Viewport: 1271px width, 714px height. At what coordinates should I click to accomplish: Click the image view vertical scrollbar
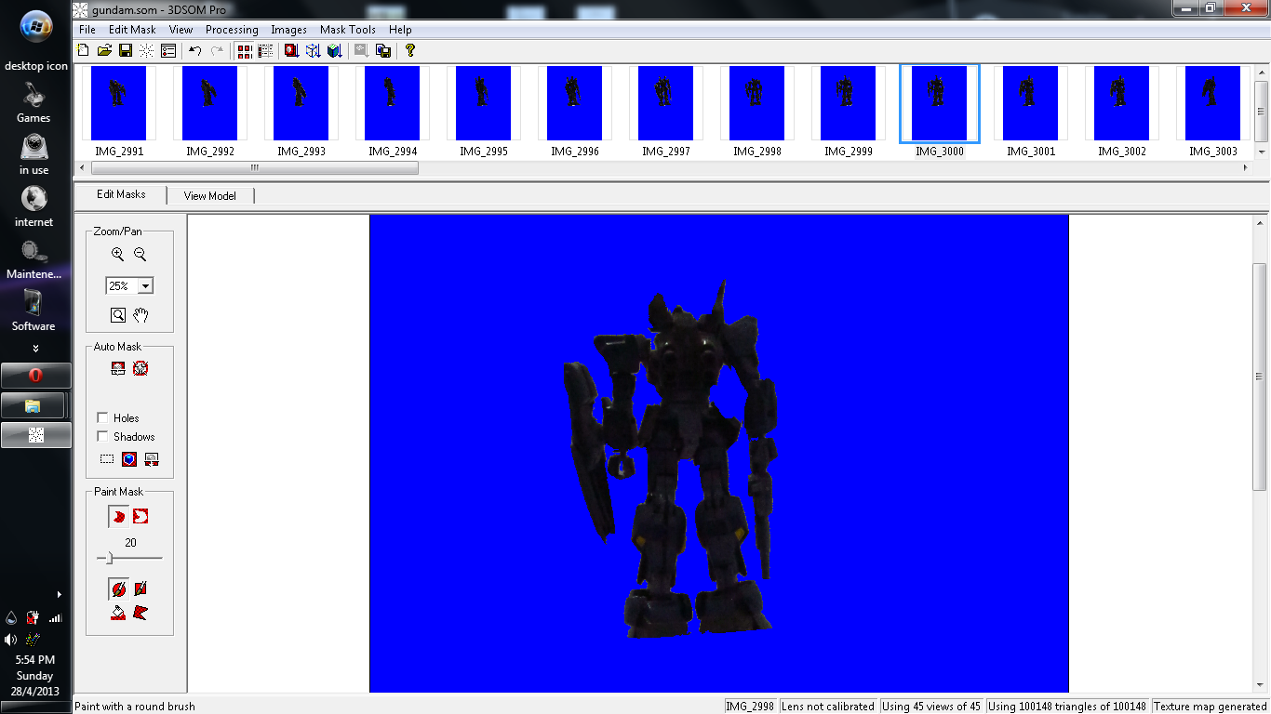[x=1260, y=377]
